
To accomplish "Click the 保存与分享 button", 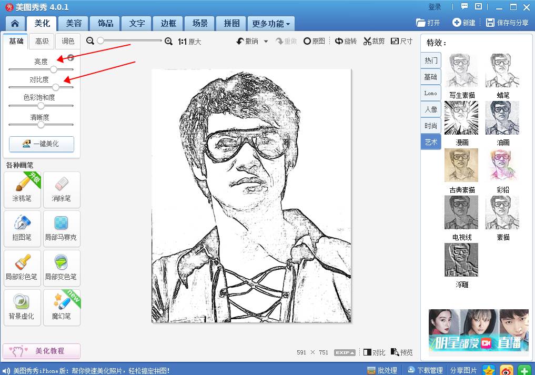I will [507, 23].
